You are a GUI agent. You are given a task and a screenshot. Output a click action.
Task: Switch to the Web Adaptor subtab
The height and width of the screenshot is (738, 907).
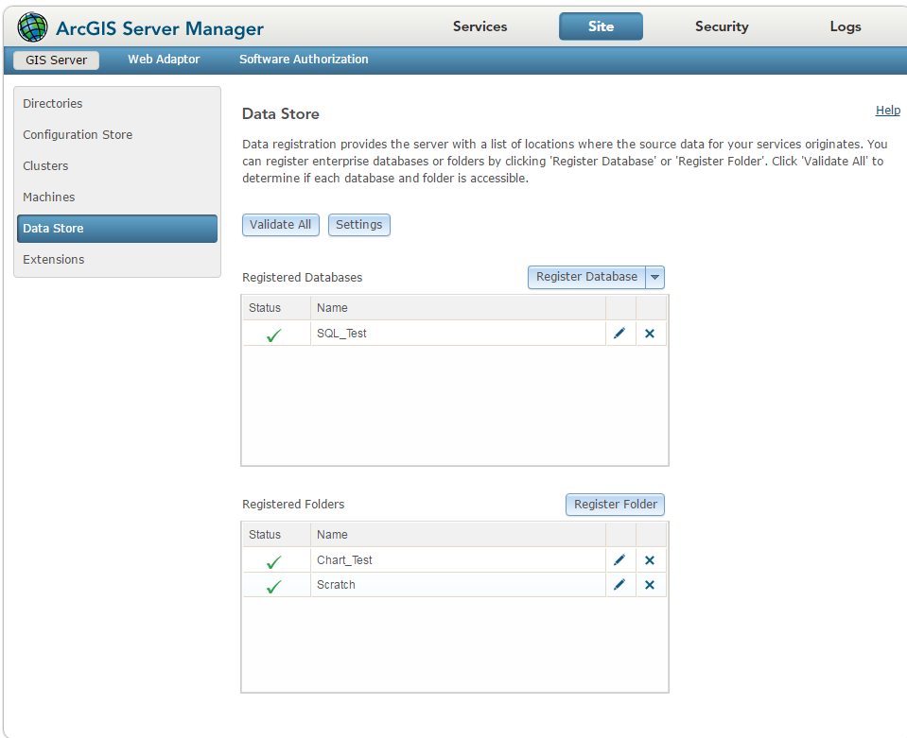click(x=164, y=59)
